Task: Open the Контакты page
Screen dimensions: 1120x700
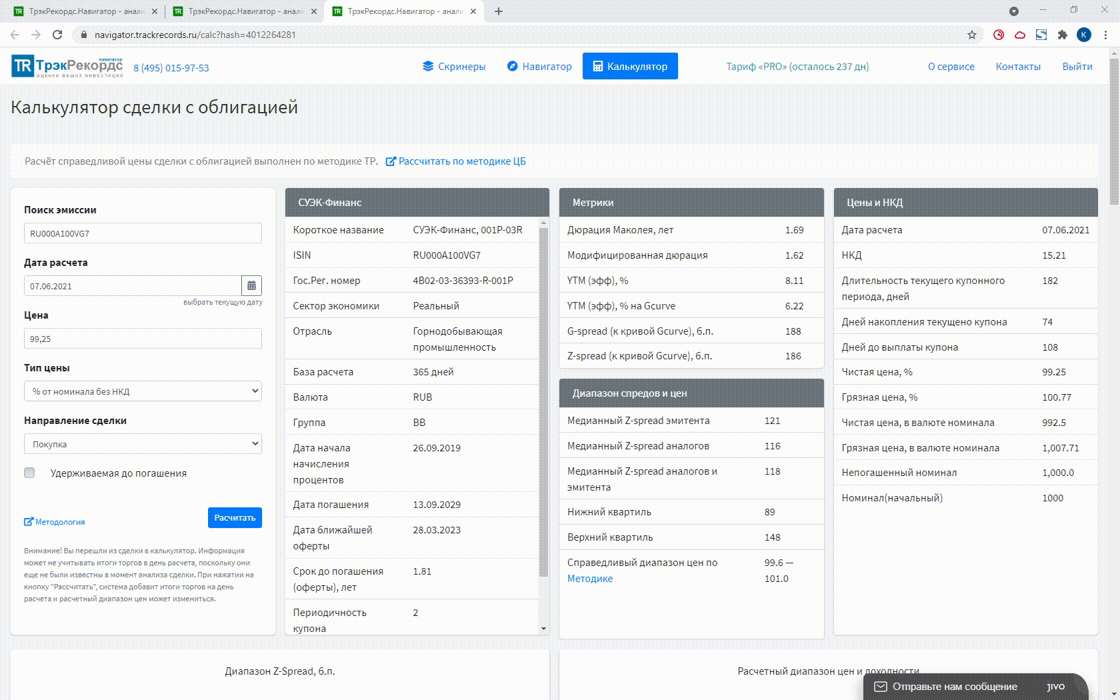Action: (1018, 67)
